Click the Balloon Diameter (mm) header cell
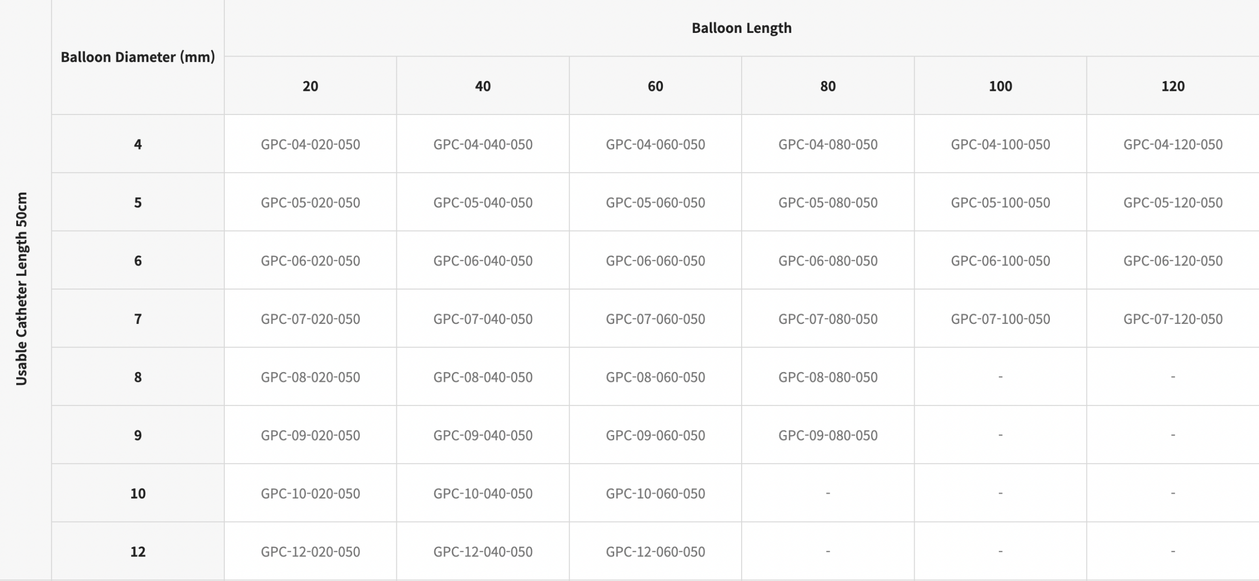The width and height of the screenshot is (1259, 581). coord(138,57)
